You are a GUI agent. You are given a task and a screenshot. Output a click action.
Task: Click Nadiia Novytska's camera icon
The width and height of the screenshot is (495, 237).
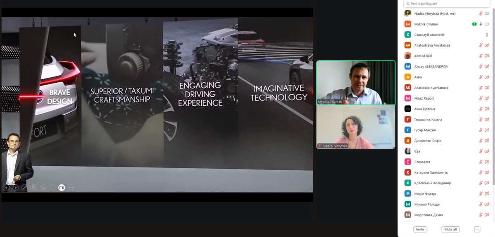pyautogui.click(x=487, y=14)
